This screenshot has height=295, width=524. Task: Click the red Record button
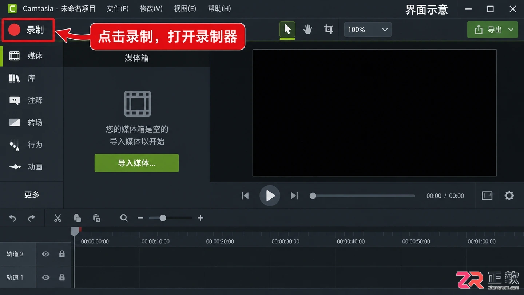[28, 30]
